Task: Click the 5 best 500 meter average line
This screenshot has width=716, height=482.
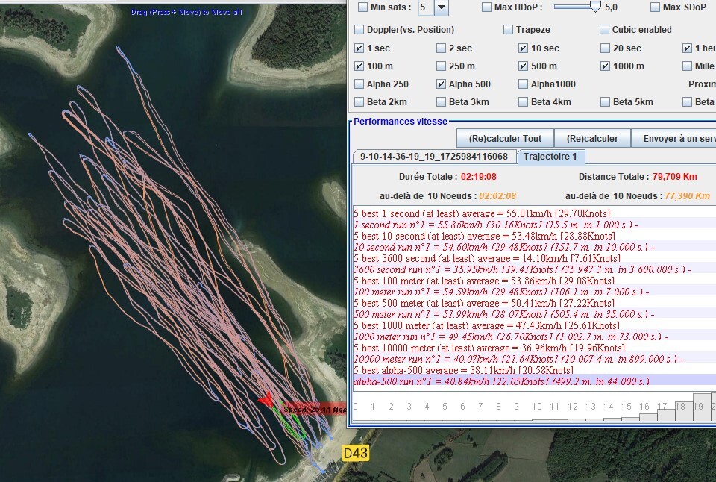Action: point(534,304)
